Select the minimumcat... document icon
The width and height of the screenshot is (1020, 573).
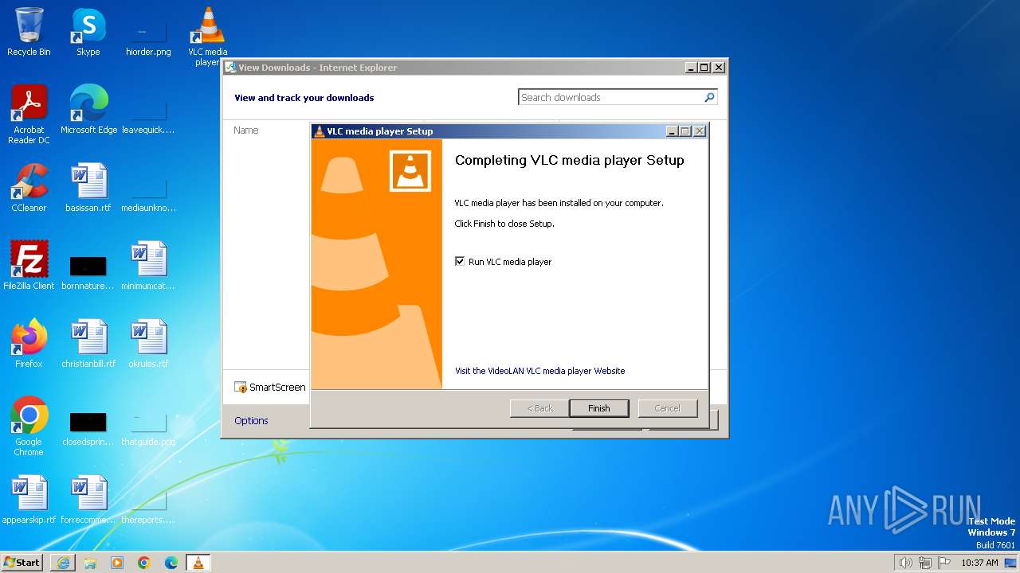tap(148, 266)
